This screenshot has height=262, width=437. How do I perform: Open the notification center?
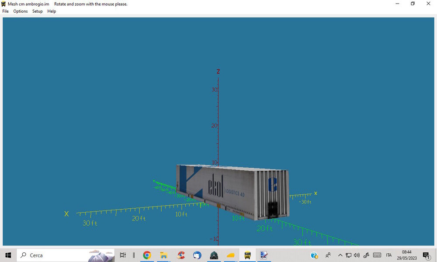click(426, 255)
